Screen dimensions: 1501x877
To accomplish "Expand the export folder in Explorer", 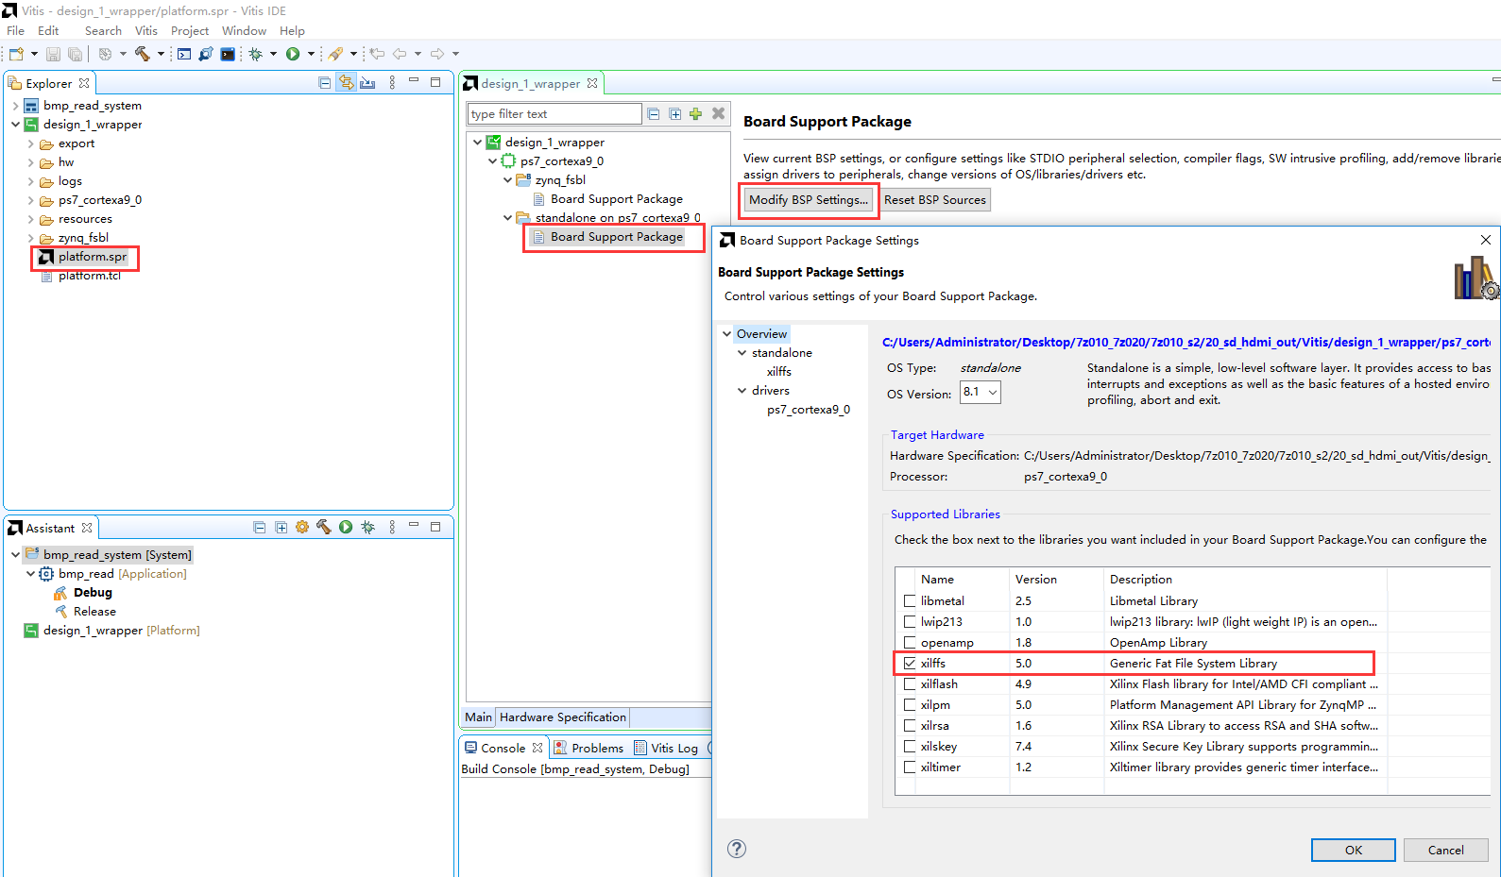I will pyautogui.click(x=31, y=143).
